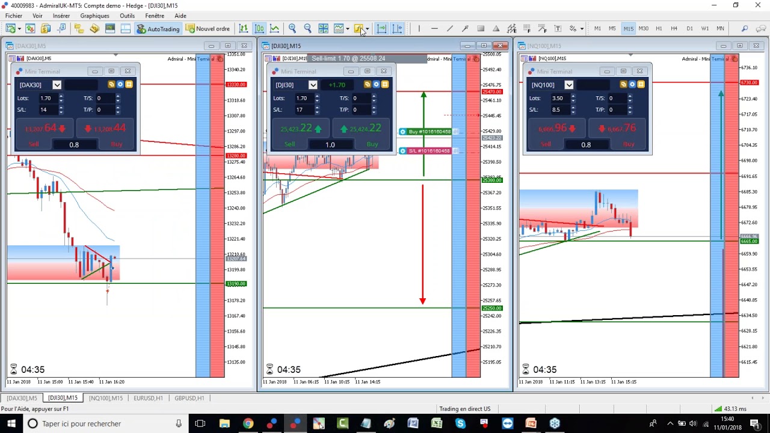Select the text label tool
The height and width of the screenshot is (433, 770).
pyautogui.click(x=558, y=28)
